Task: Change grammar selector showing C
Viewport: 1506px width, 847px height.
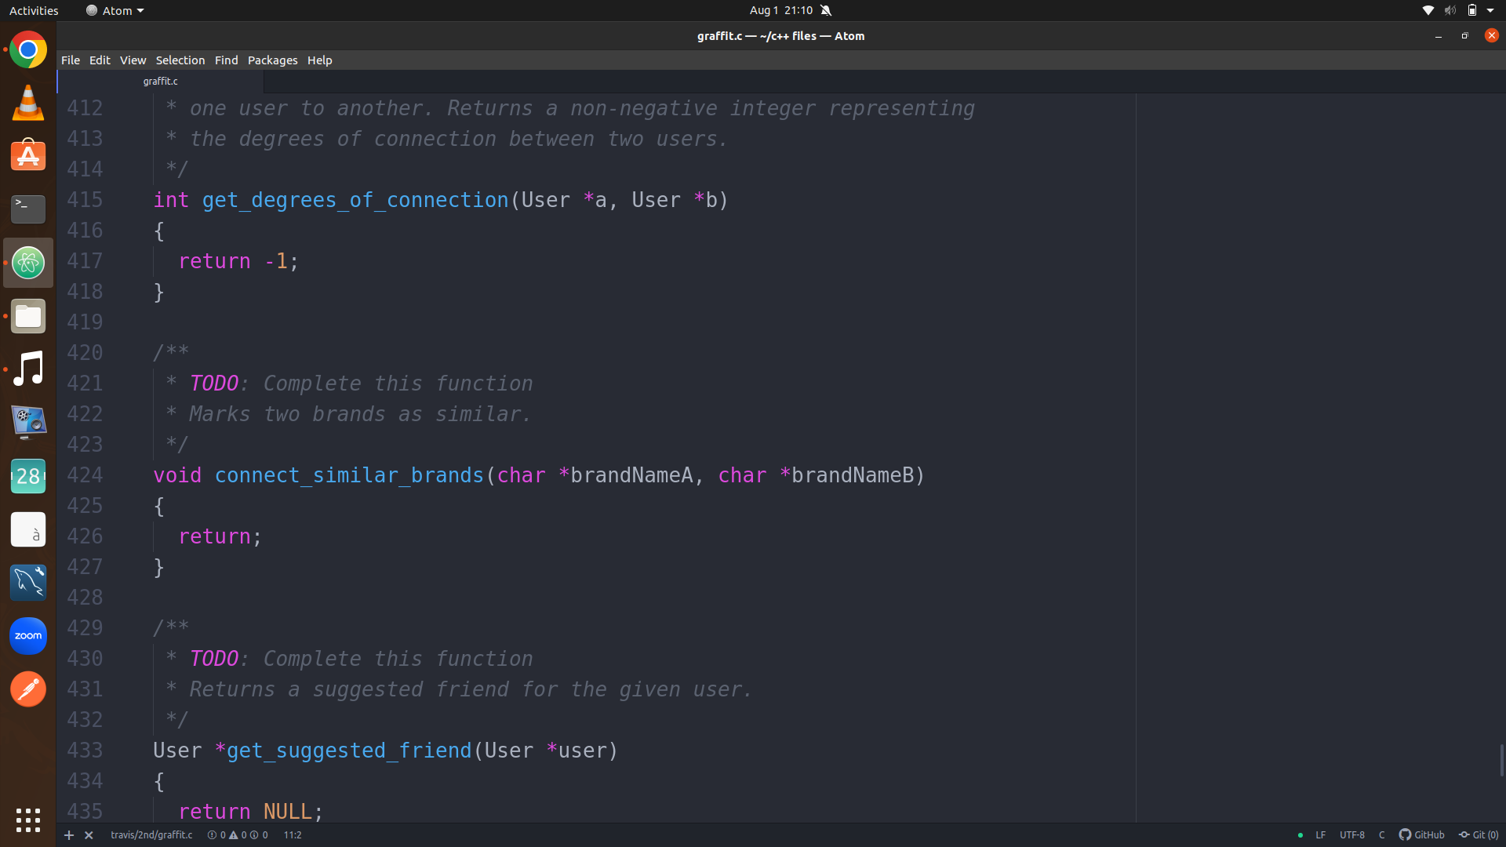Action: click(1381, 835)
